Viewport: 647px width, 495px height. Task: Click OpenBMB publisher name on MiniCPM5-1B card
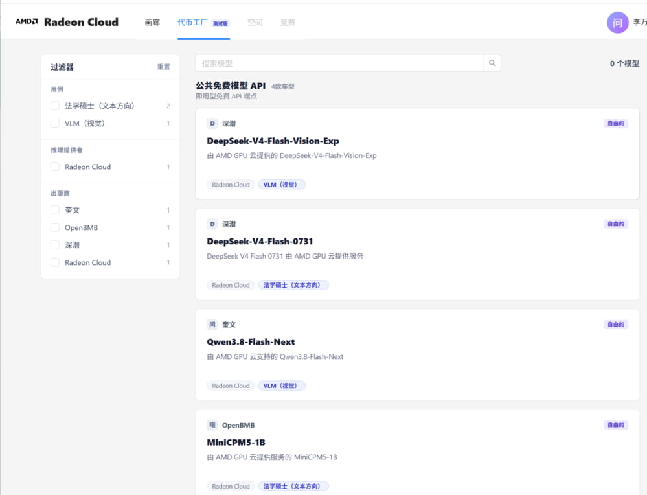coord(238,425)
